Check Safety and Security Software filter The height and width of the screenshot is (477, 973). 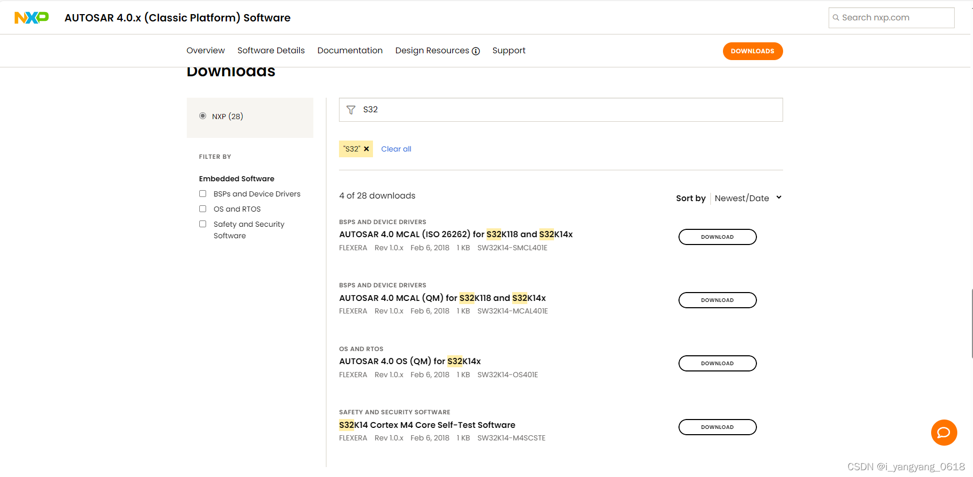click(x=202, y=224)
